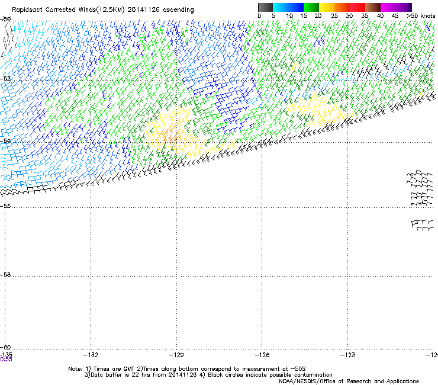Select the magenta 40–45 knots legend color

pyautogui.click(x=388, y=7)
